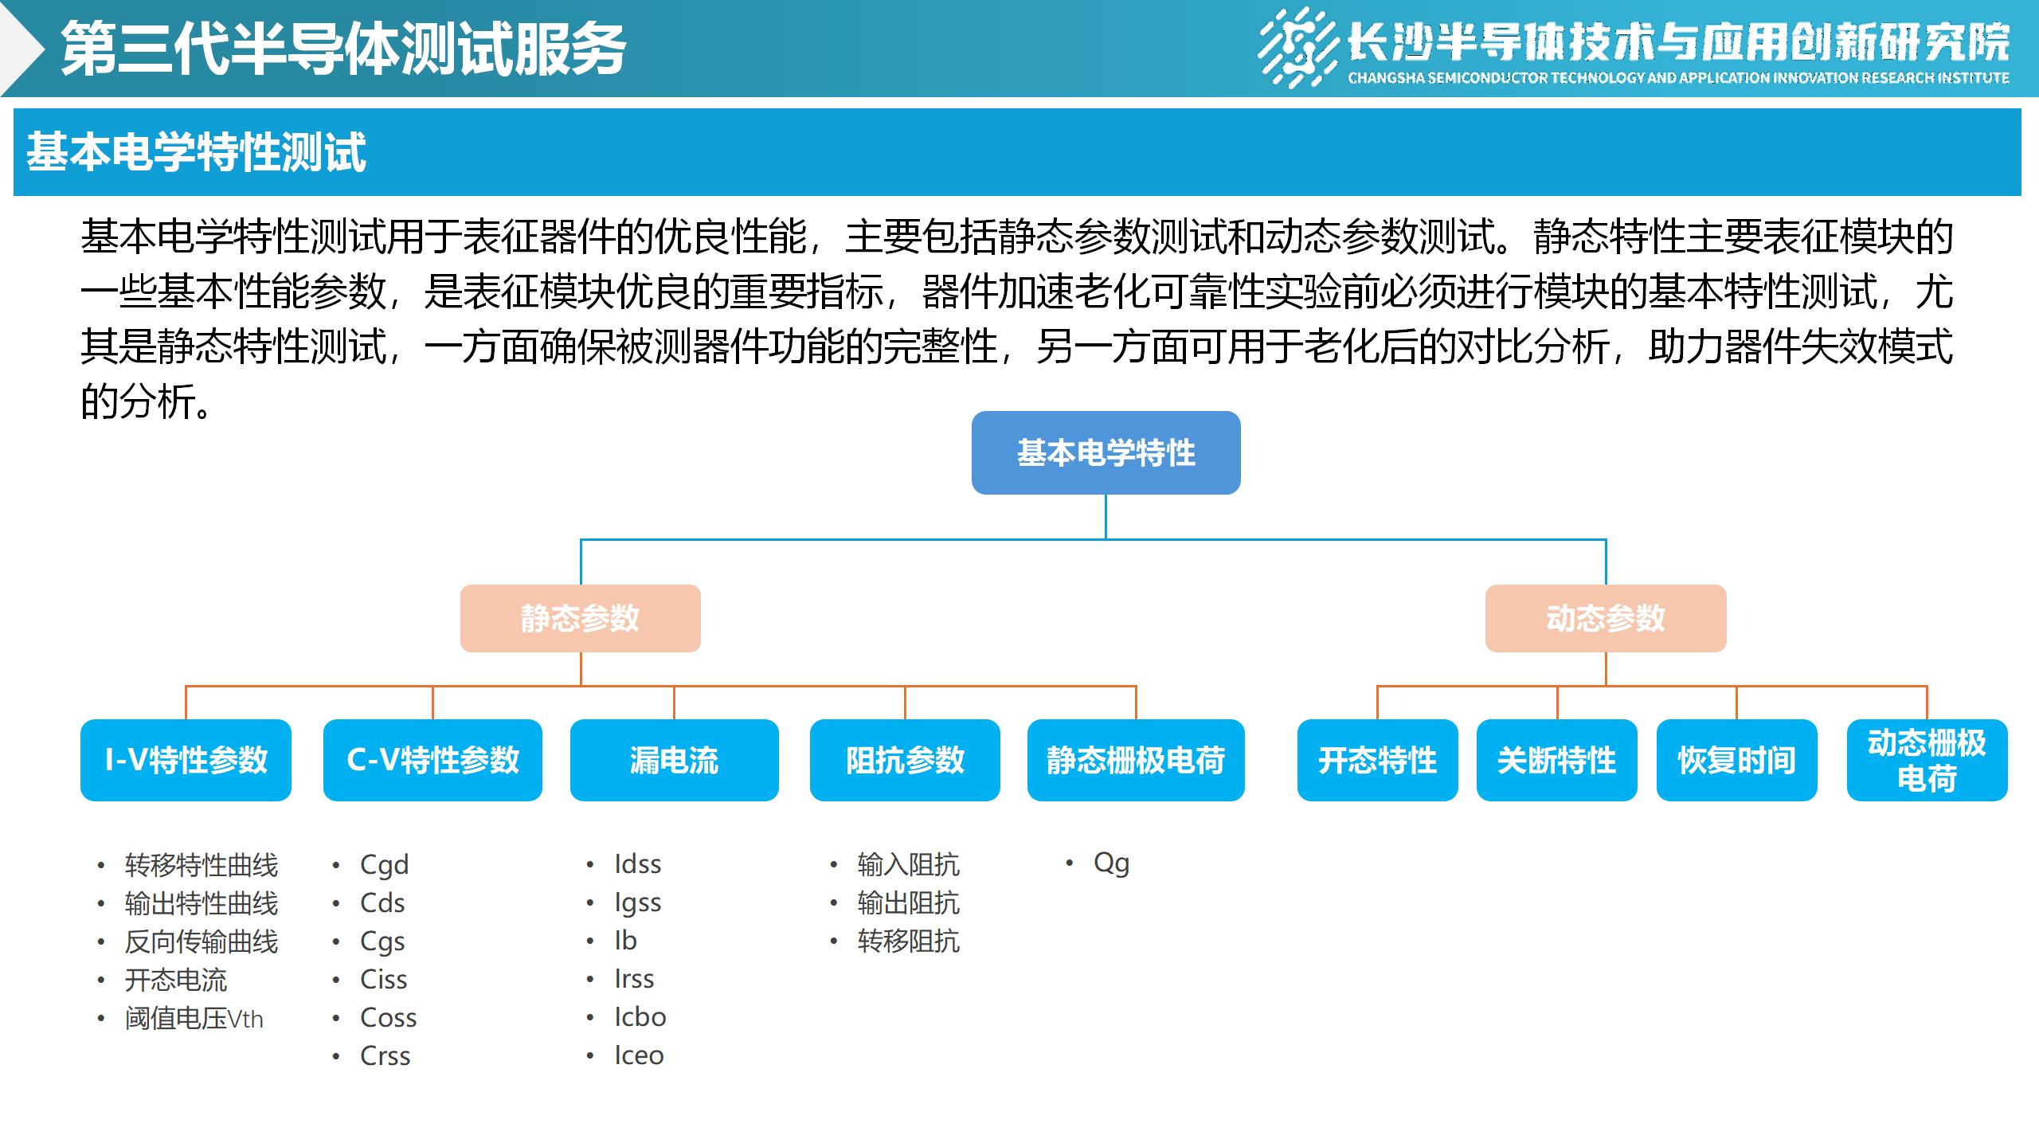Select bullet text 开态电流

click(176, 979)
